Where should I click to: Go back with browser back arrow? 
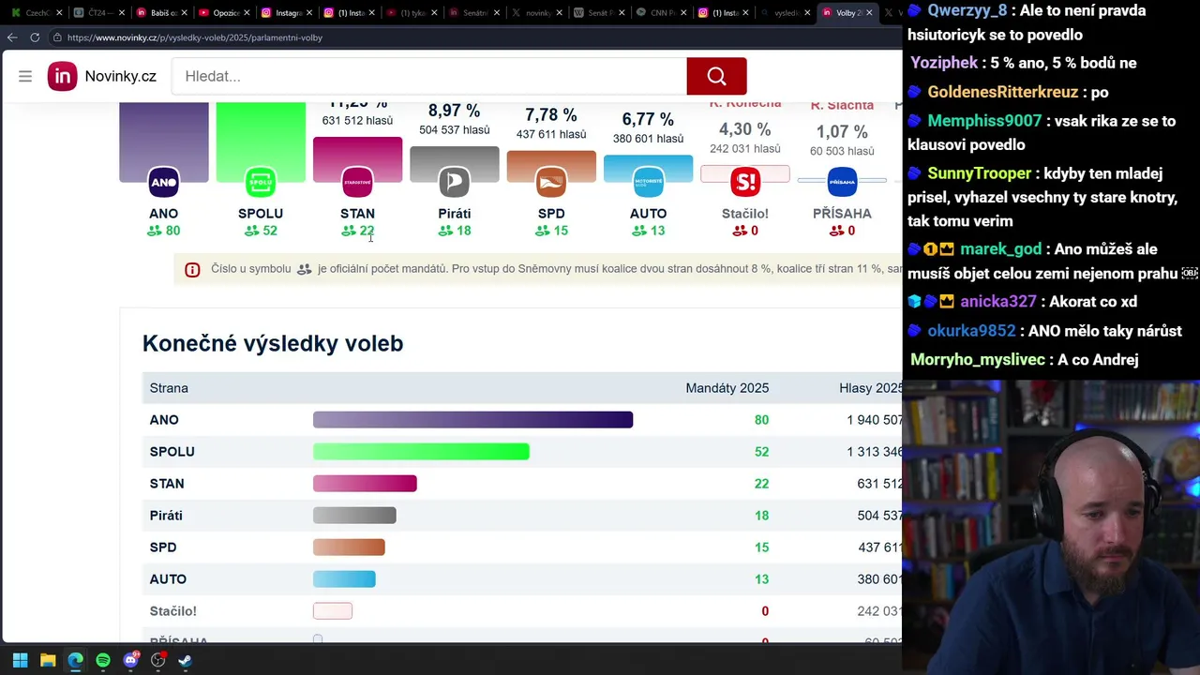pos(12,37)
